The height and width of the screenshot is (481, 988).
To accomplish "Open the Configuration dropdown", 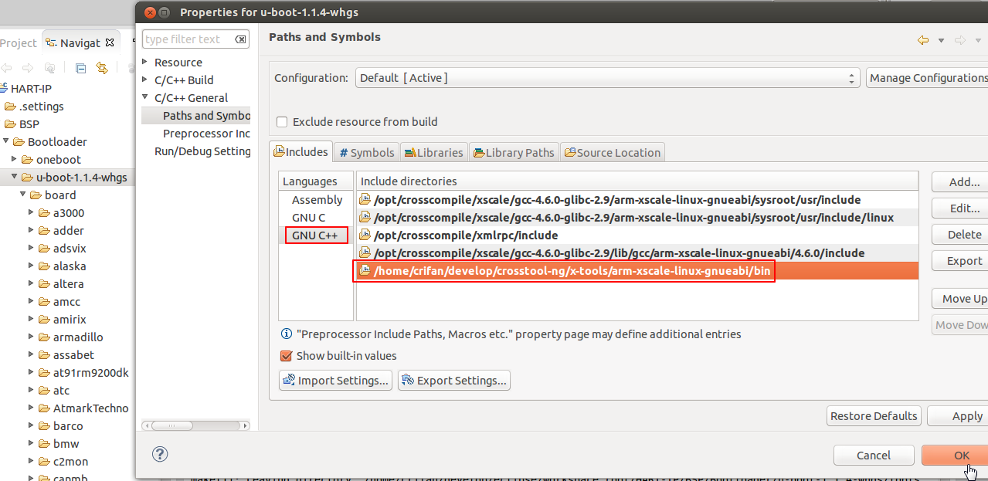I will pos(609,78).
